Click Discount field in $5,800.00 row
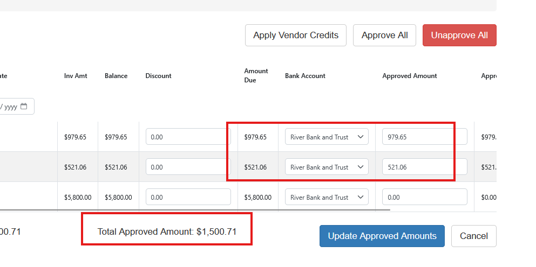The image size is (536, 267). (188, 197)
